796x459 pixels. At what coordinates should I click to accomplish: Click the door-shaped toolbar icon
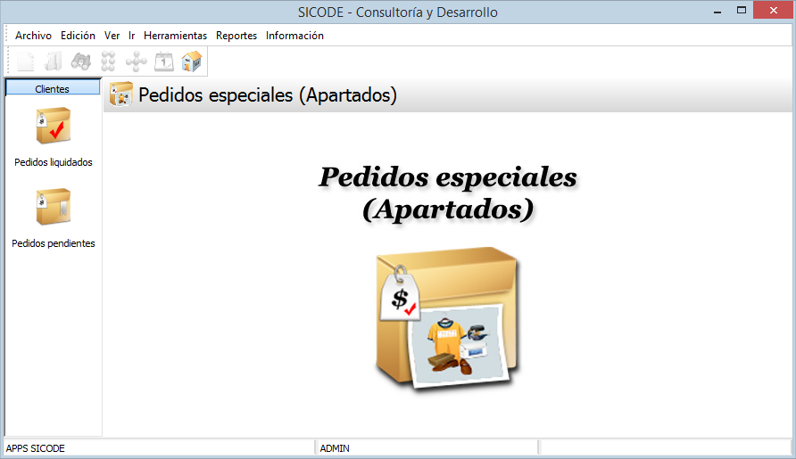coord(54,61)
